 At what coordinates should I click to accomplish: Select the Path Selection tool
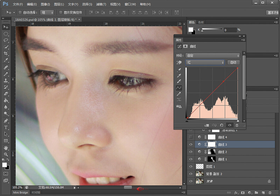pos(6,134)
